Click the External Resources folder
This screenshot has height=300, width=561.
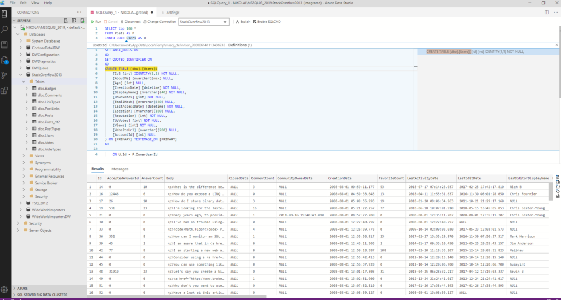click(x=49, y=176)
